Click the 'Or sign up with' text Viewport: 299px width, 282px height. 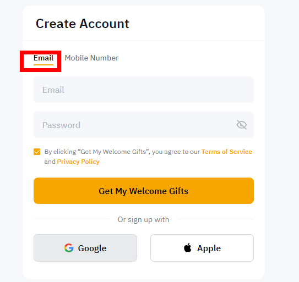coord(143,219)
